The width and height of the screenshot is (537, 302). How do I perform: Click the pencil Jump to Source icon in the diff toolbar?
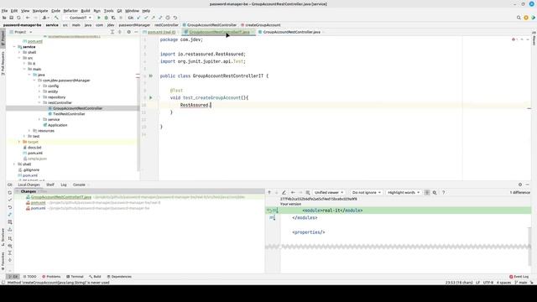pos(284,192)
